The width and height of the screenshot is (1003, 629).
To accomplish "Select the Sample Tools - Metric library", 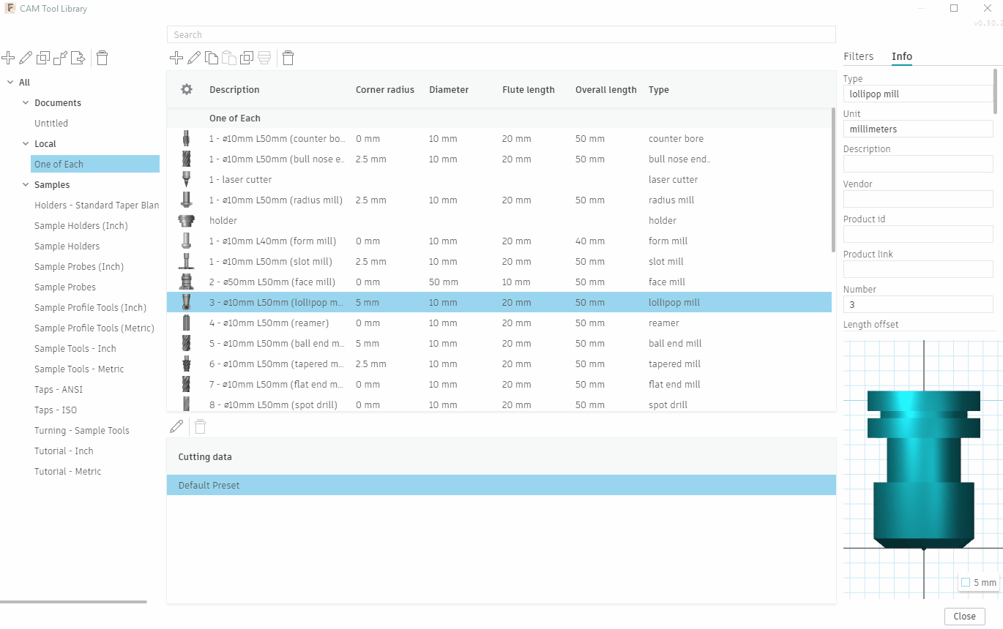I will point(79,369).
